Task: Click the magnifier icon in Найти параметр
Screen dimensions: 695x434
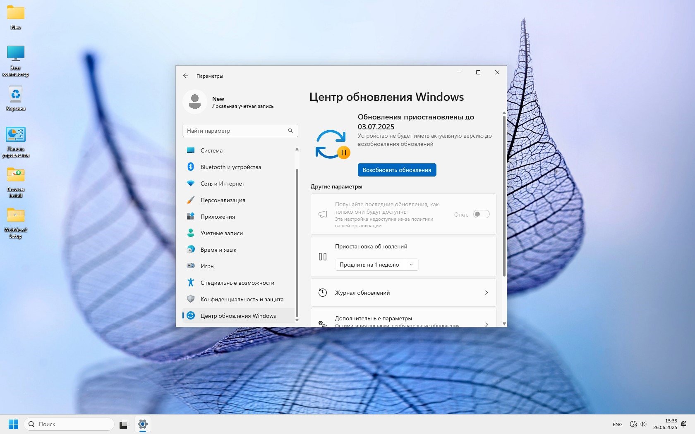Action: click(290, 131)
